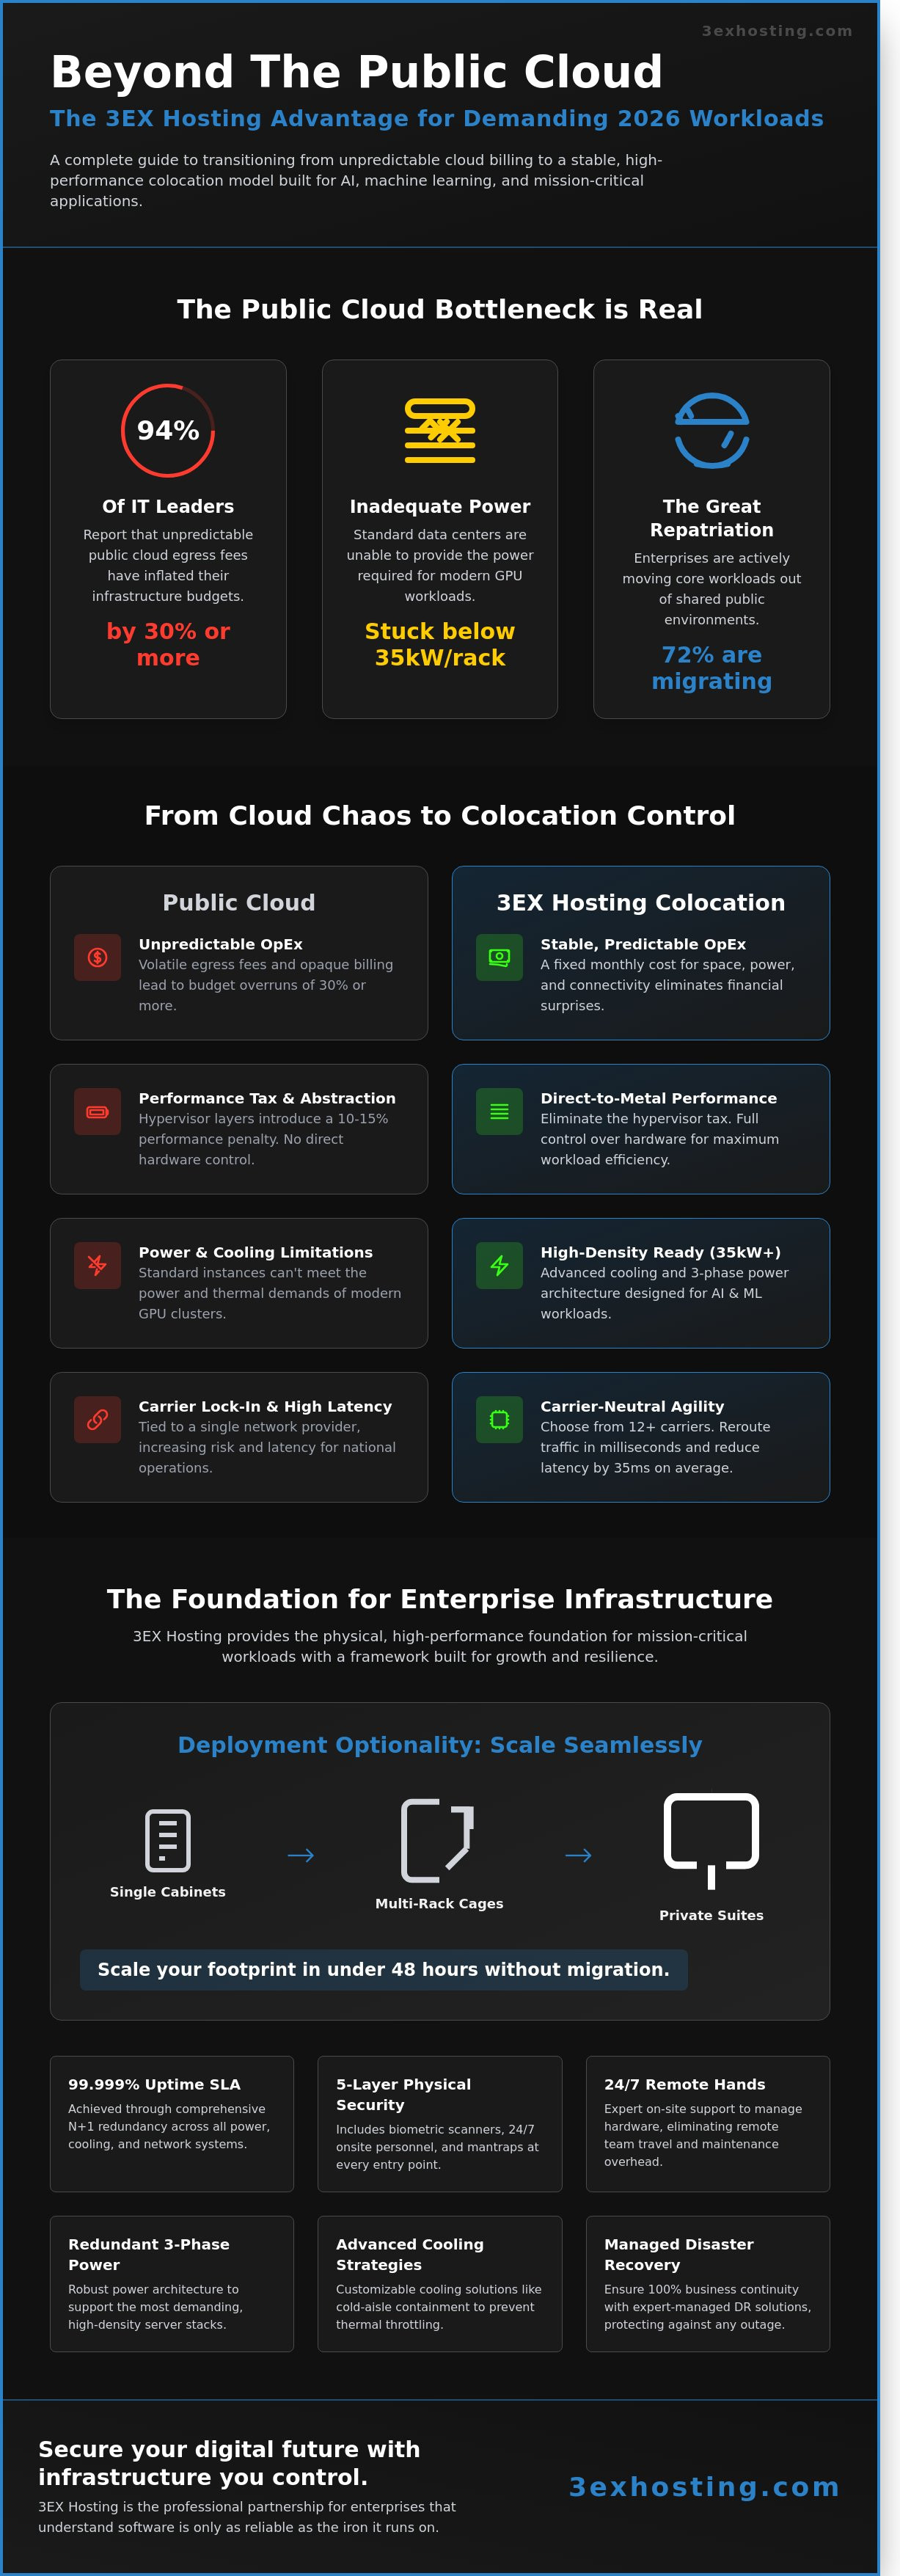The image size is (900, 2576).
Task: Click the Multi-Rack Cages icon
Action: point(439,1840)
